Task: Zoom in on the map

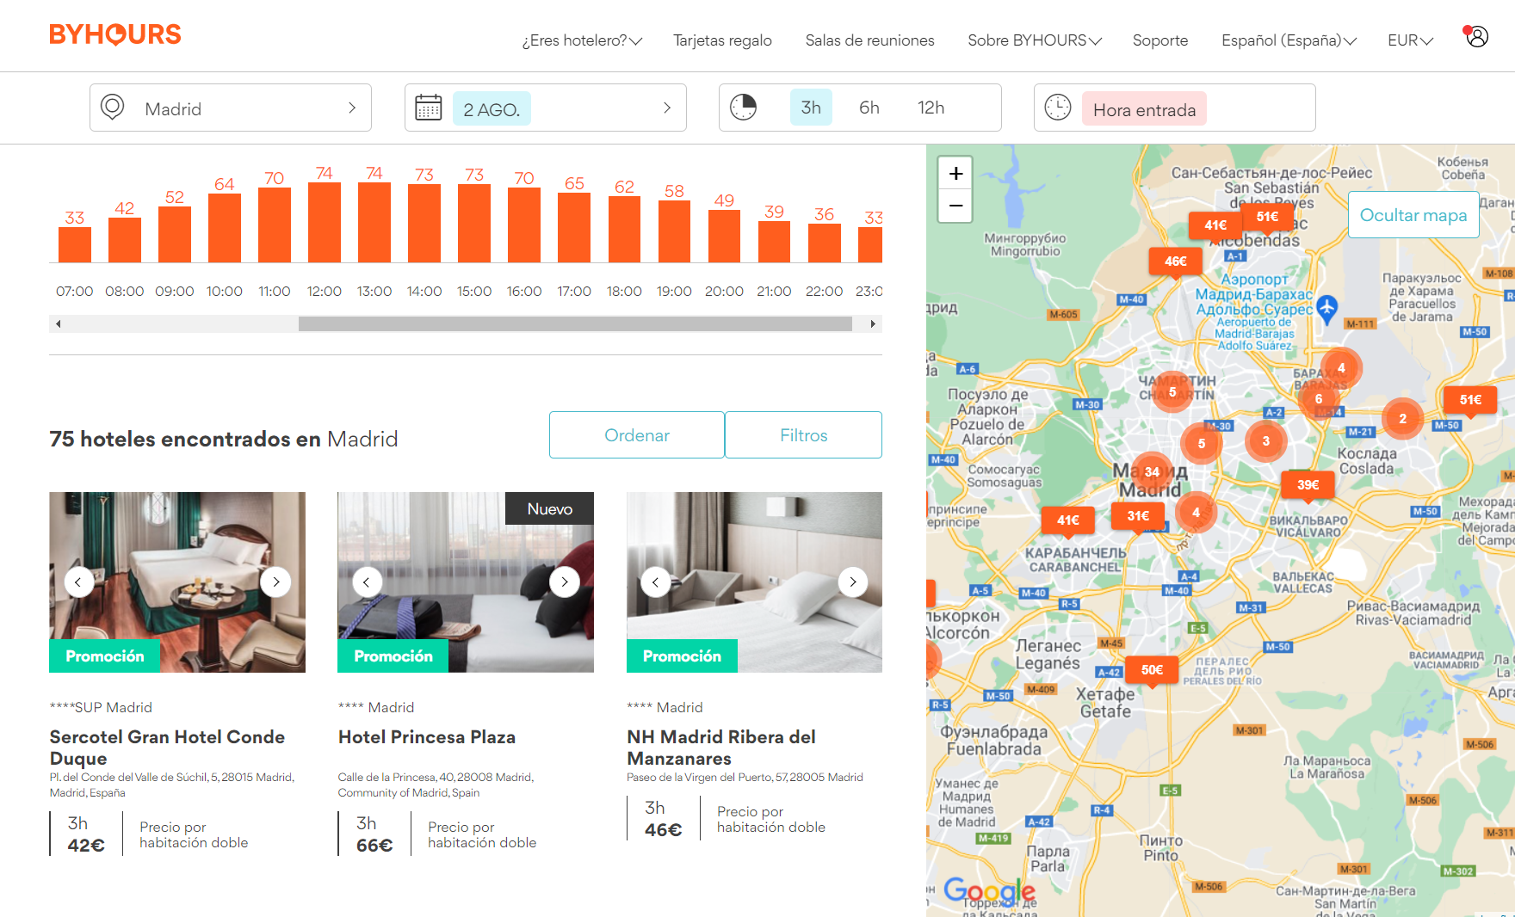Action: coord(955,174)
